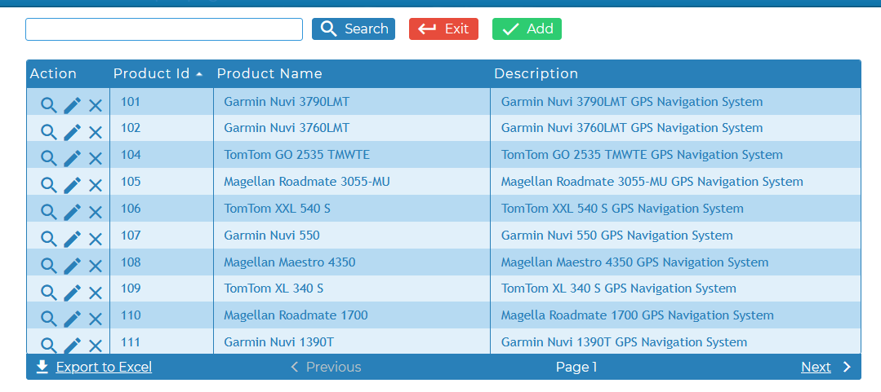The image size is (881, 392).
Task: Remove Garmin Nuvi 550 with X icon
Action: point(96,239)
